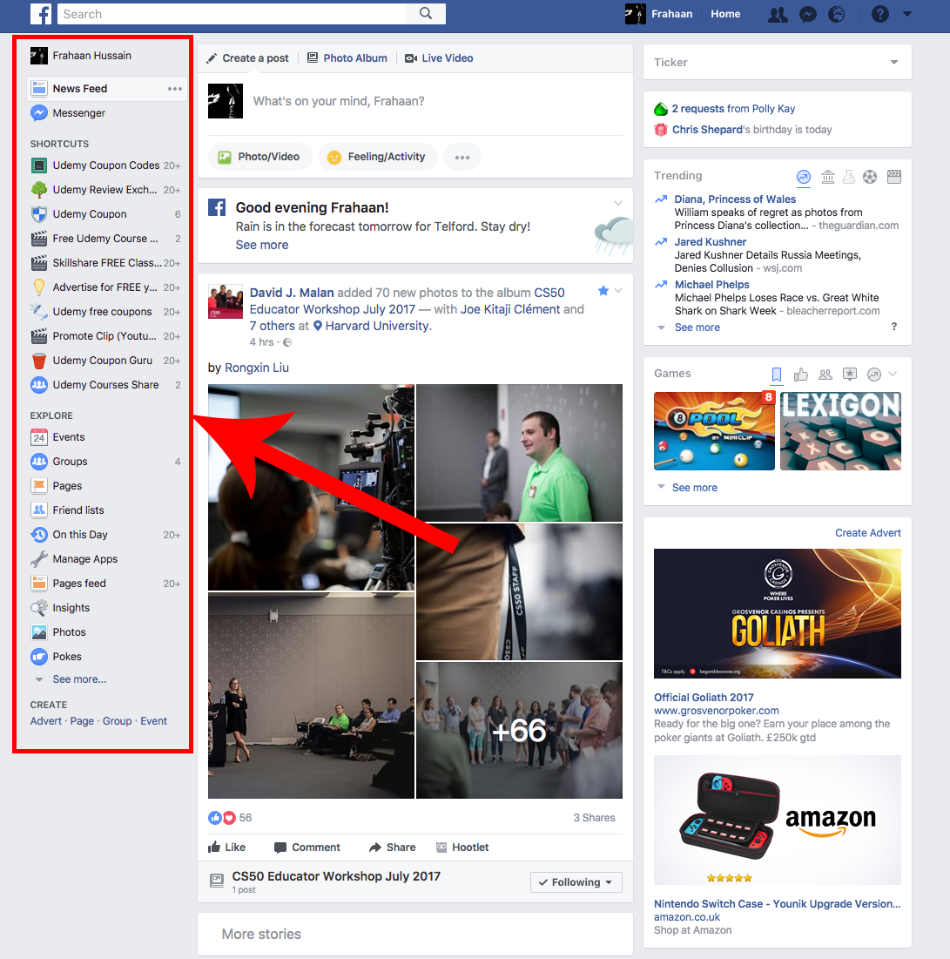
Task: Select games activity arrow icon
Action: 874,375
